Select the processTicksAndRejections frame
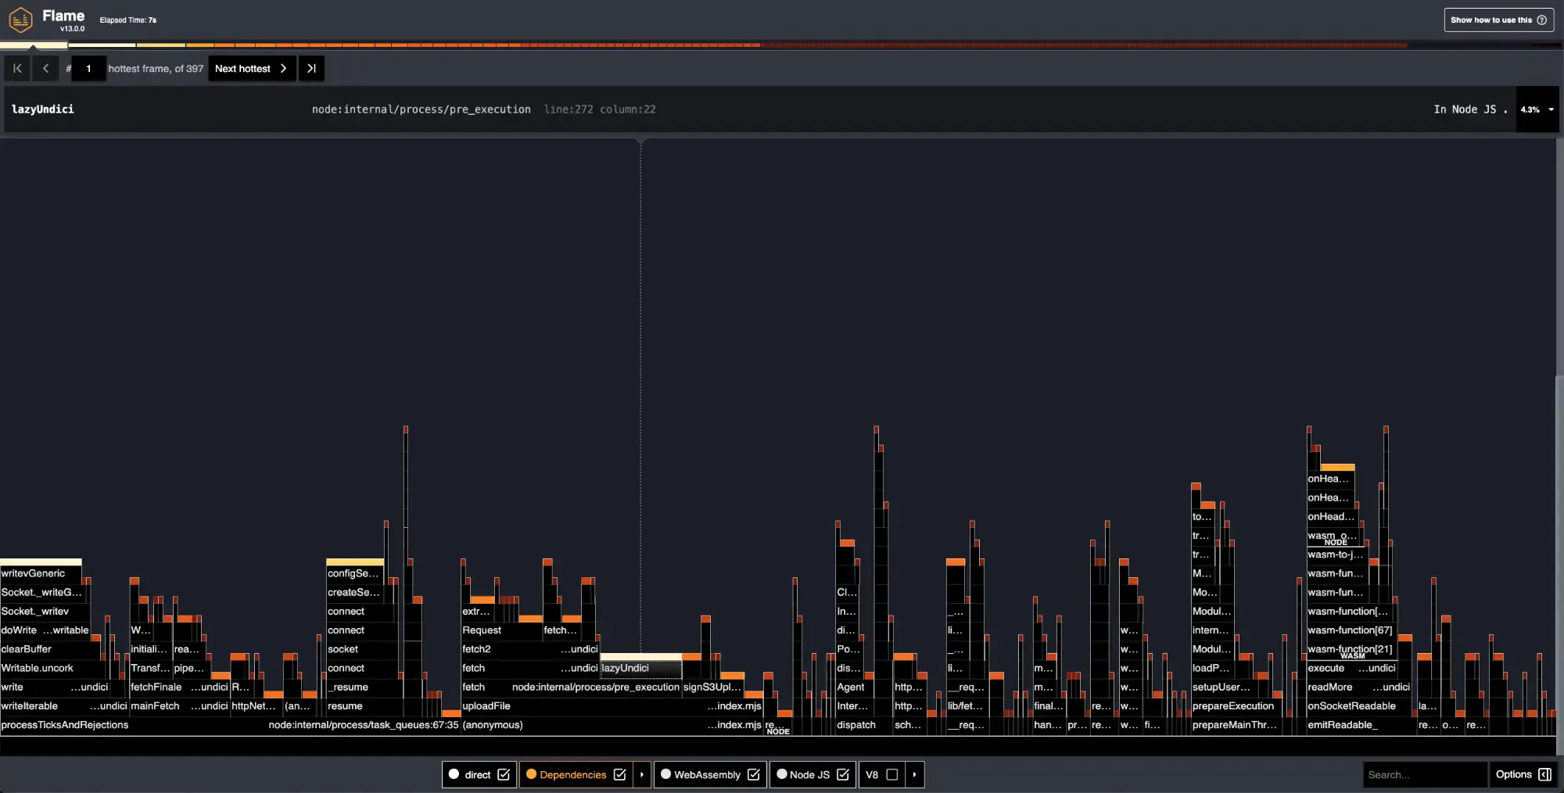 pos(65,725)
